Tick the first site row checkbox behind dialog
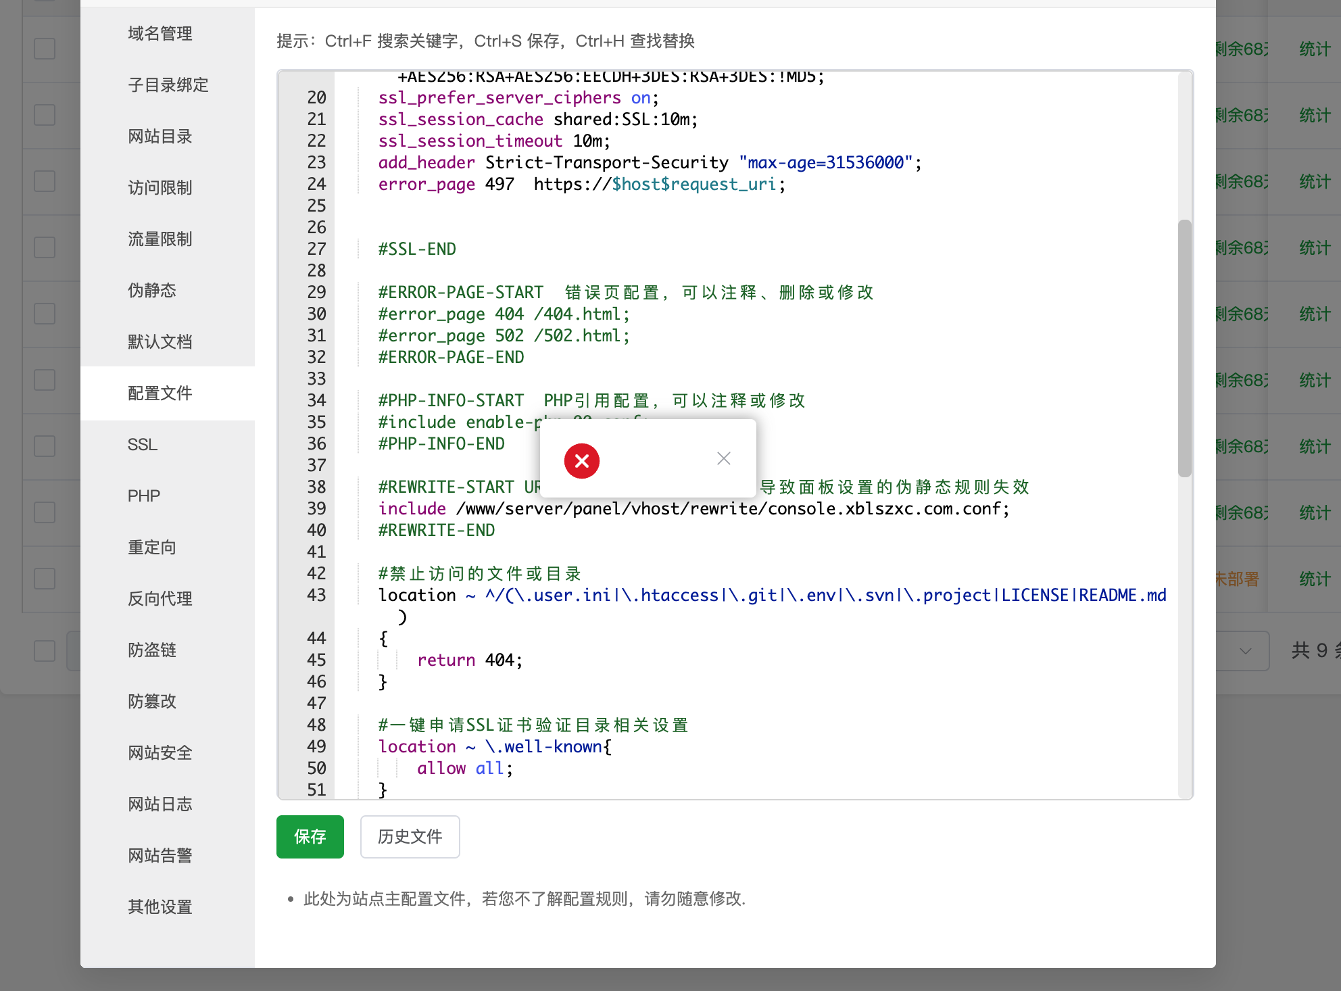This screenshot has height=991, width=1341. [x=45, y=49]
